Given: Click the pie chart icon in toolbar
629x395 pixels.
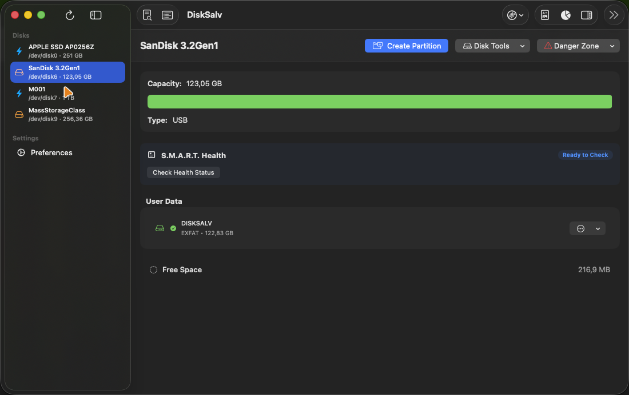Looking at the screenshot, I should (x=566, y=15).
